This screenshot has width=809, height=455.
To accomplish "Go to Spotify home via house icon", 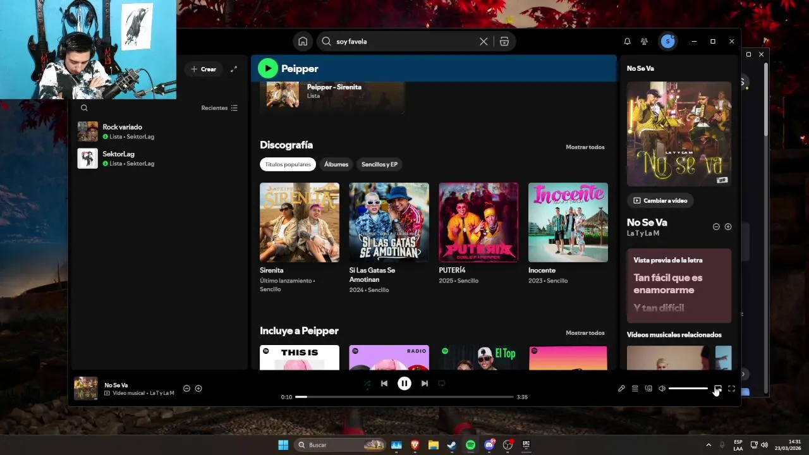I will click(303, 41).
